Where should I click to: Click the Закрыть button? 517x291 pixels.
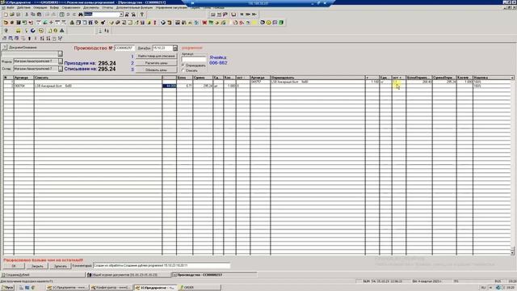point(37,266)
